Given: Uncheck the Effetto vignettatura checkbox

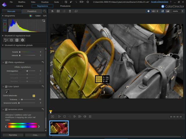Looking at the screenshot, I should click(x=6, y=62).
